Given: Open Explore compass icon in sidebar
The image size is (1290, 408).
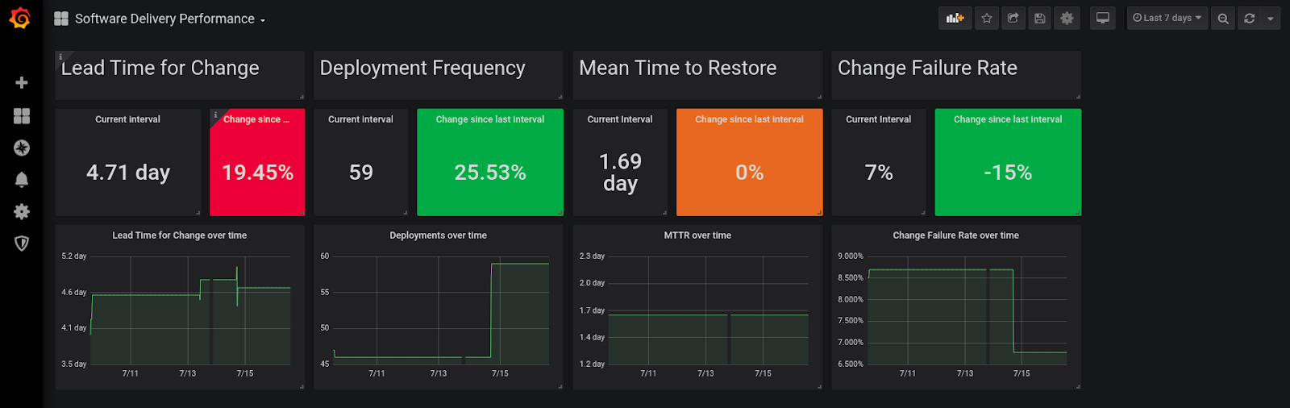Looking at the screenshot, I should [22, 148].
